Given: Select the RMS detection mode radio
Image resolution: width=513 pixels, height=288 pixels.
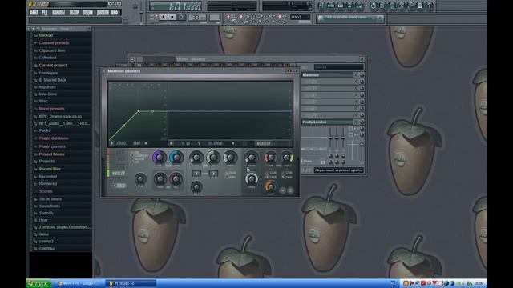Looking at the screenshot, I should (226, 177).
